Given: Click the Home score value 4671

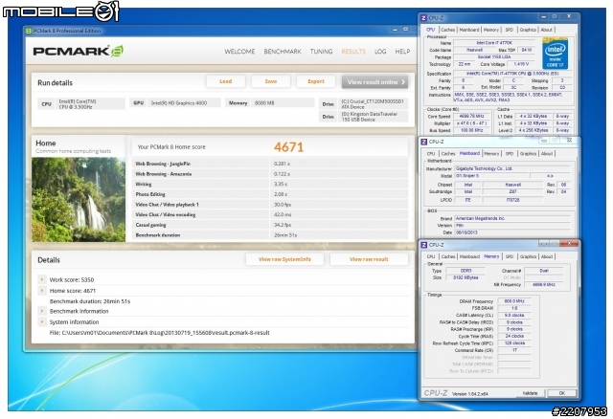Looking at the screenshot, I should click(x=288, y=147).
